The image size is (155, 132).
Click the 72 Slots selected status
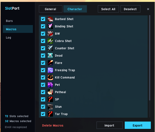17,116
